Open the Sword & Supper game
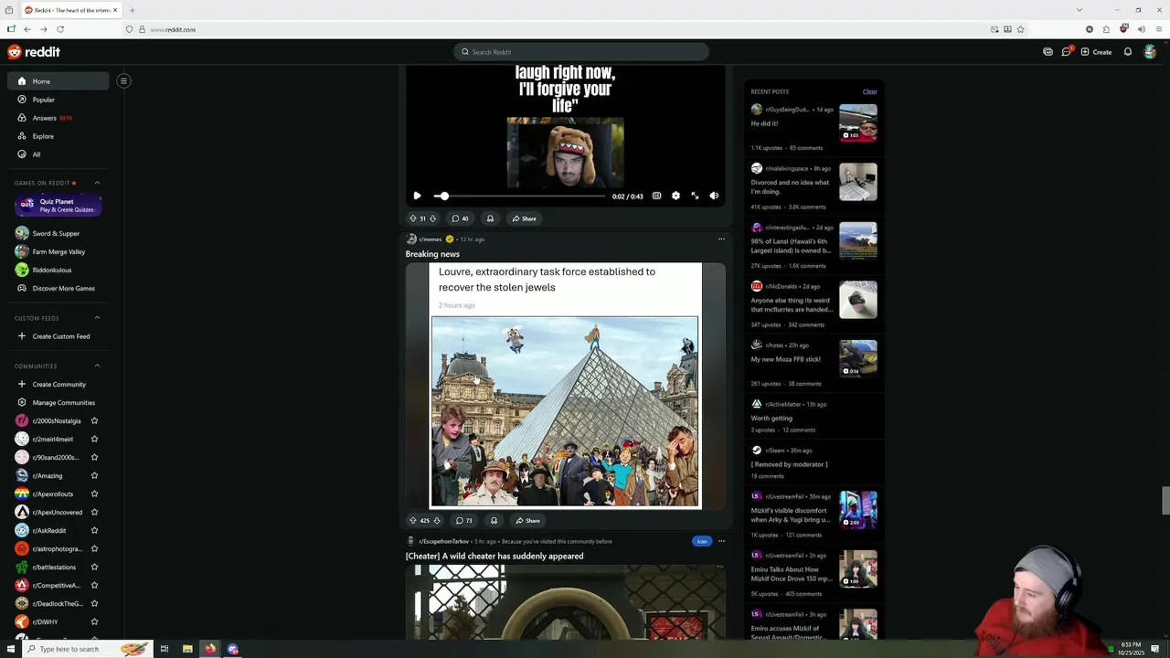 tap(58, 233)
